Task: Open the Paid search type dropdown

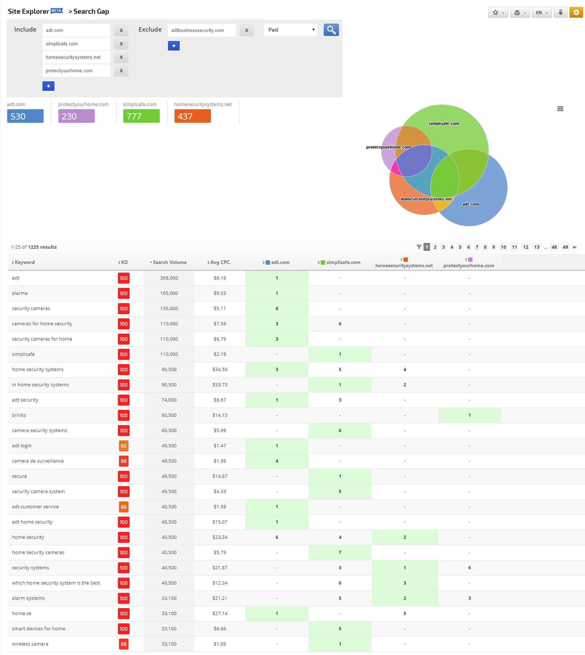Action: [x=290, y=30]
